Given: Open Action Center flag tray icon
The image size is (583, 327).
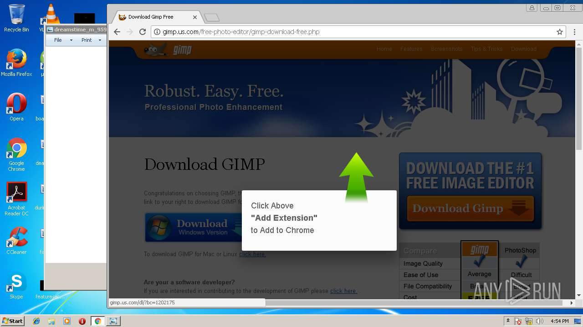Looking at the screenshot, I should 518,321.
